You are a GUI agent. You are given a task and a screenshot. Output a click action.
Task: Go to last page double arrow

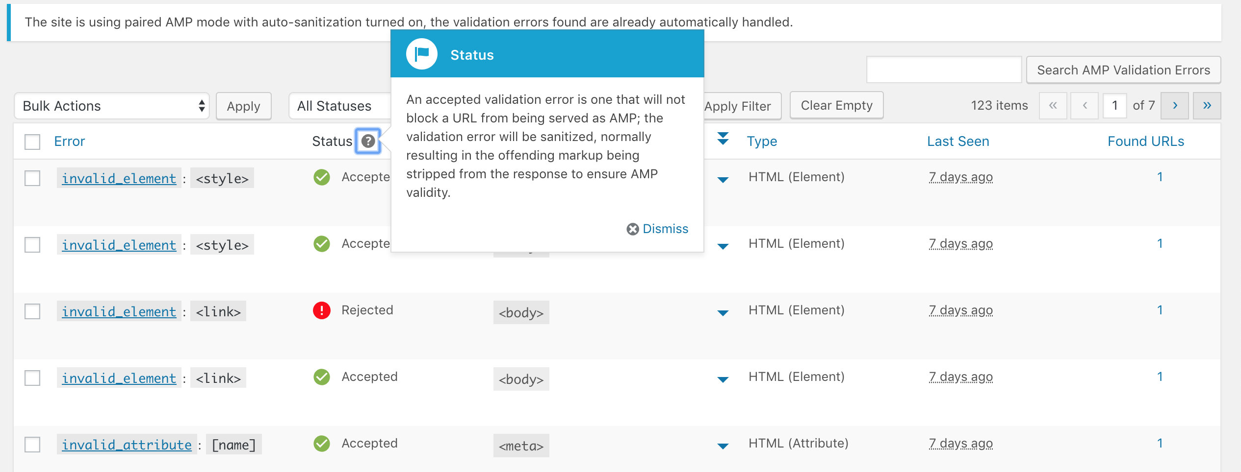[1207, 105]
